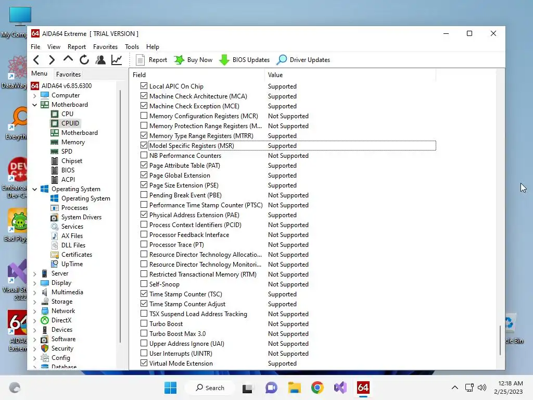Viewport: 533px width, 400px height.
Task: Click the Buy Now toolbar button
Action: 193,60
